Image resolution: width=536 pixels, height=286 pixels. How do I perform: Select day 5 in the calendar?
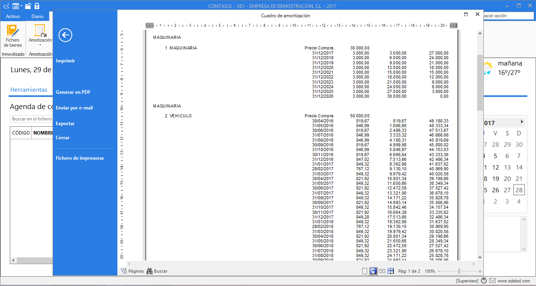coord(496,156)
